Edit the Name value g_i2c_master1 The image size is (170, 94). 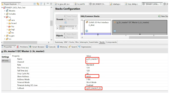click(x=92, y=59)
